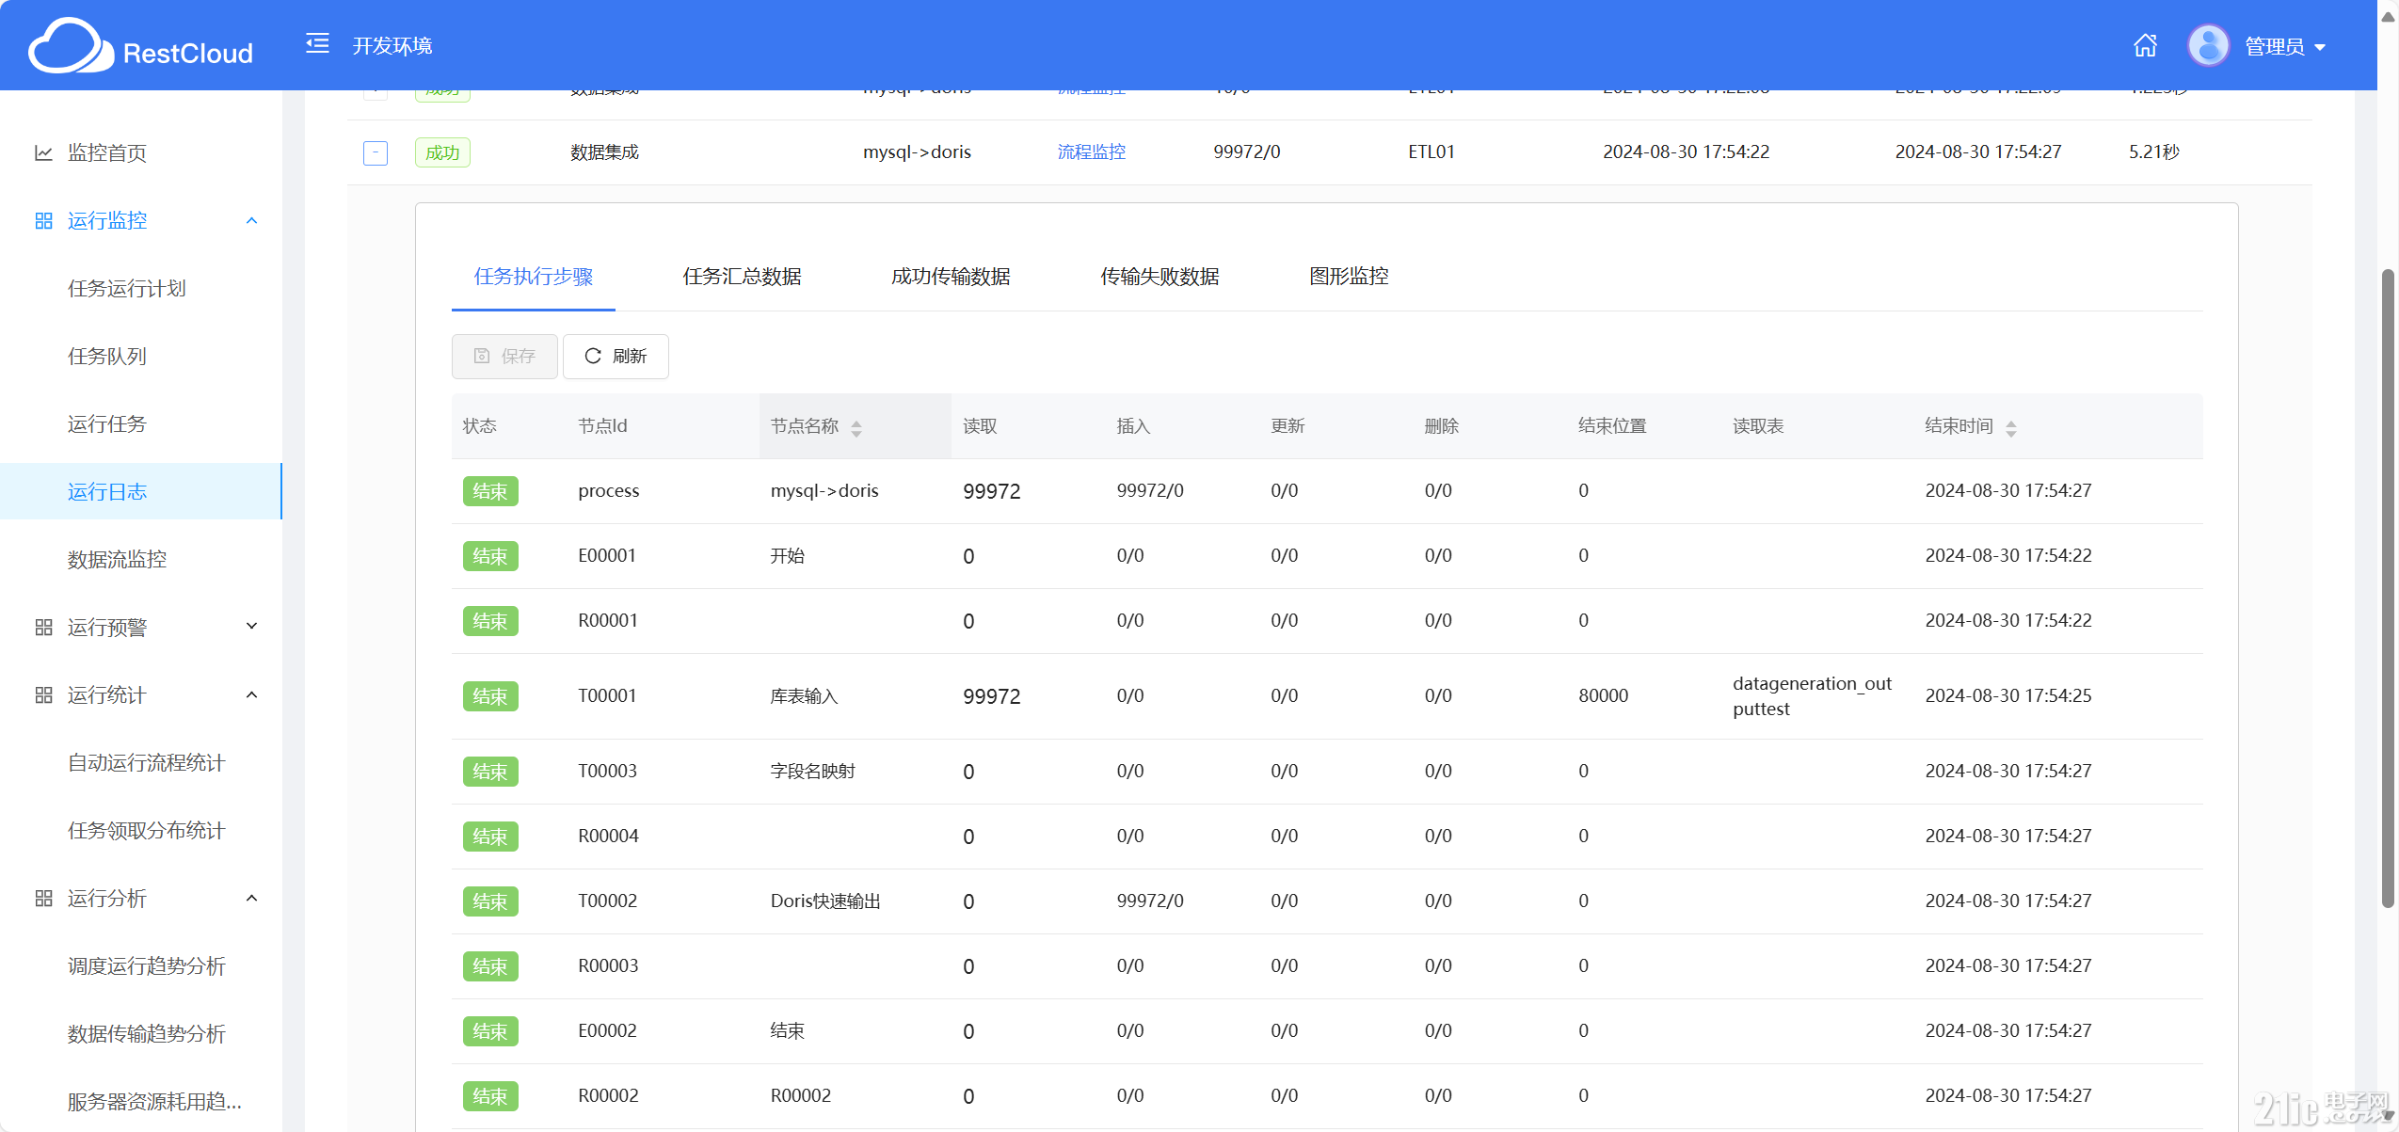Click the page vertical scrollbar thumb

2388,588
